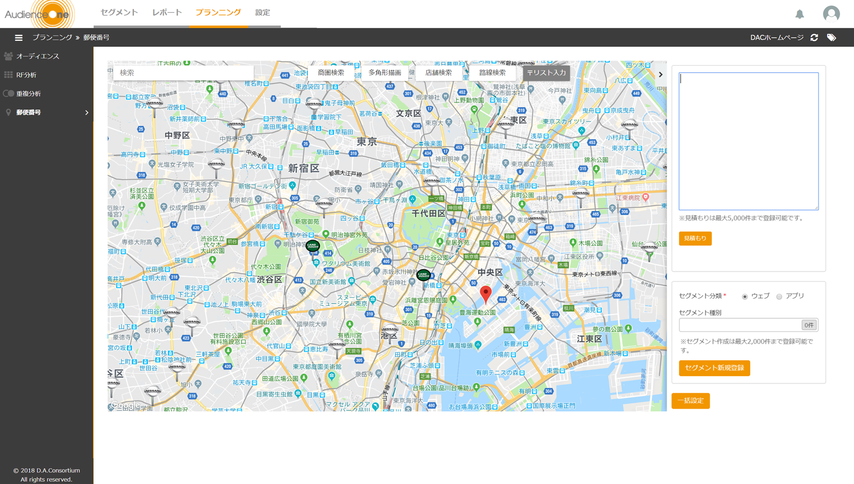Open 重複分析 from the sidebar
The height and width of the screenshot is (484, 854).
point(28,93)
